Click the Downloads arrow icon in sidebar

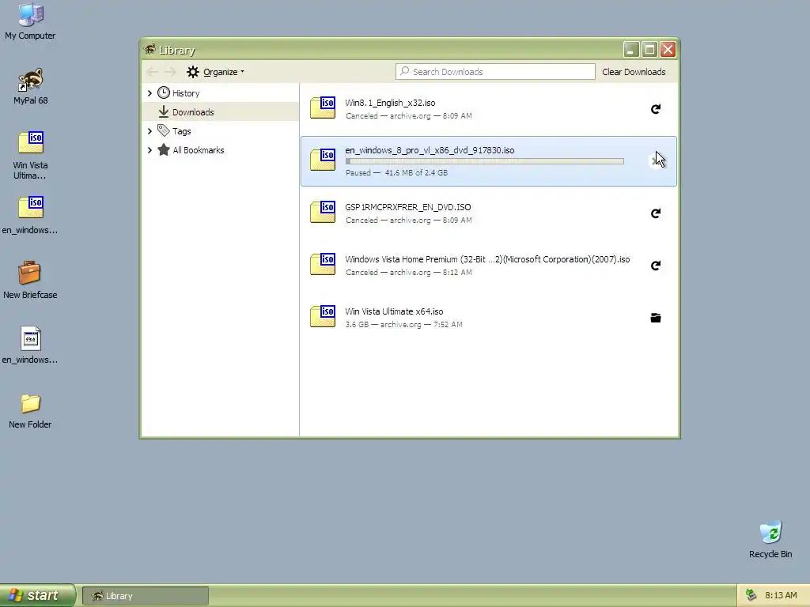[x=163, y=111]
